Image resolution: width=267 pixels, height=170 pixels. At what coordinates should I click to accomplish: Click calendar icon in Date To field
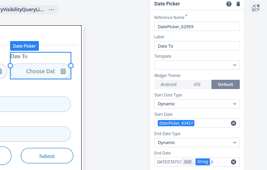(x=63, y=71)
